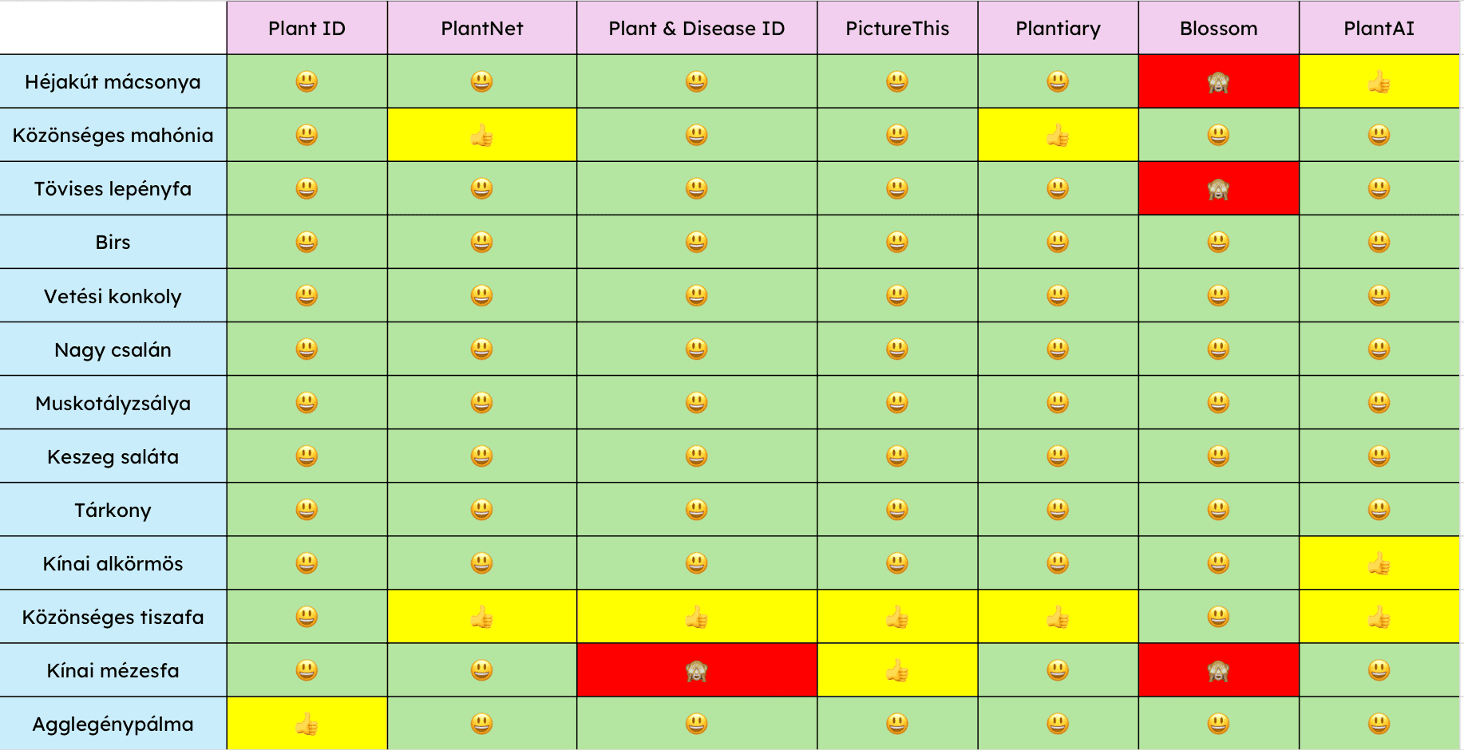The height and width of the screenshot is (750, 1464).
Task: Click thumbs-up in Közönséges mahónia Plantiary cell
Action: 1058,136
